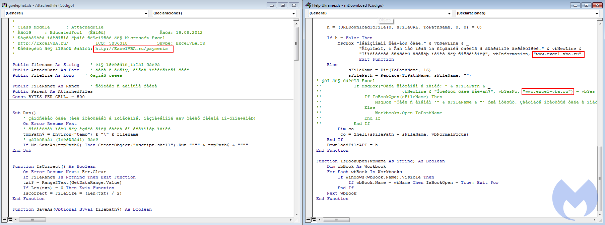The image size is (605, 225).
Task: Click down arrow of Help Ukraine vertical scrollbar
Action: click(x=600, y=214)
